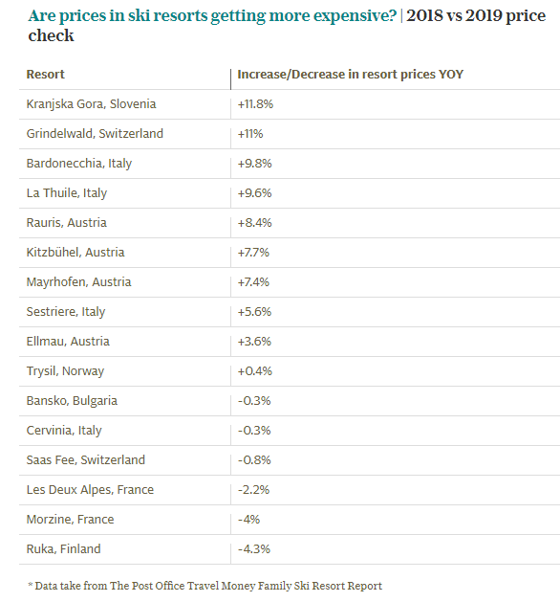Select the Bansko, Bulgaria row
The image size is (560, 602).
click(290, 401)
